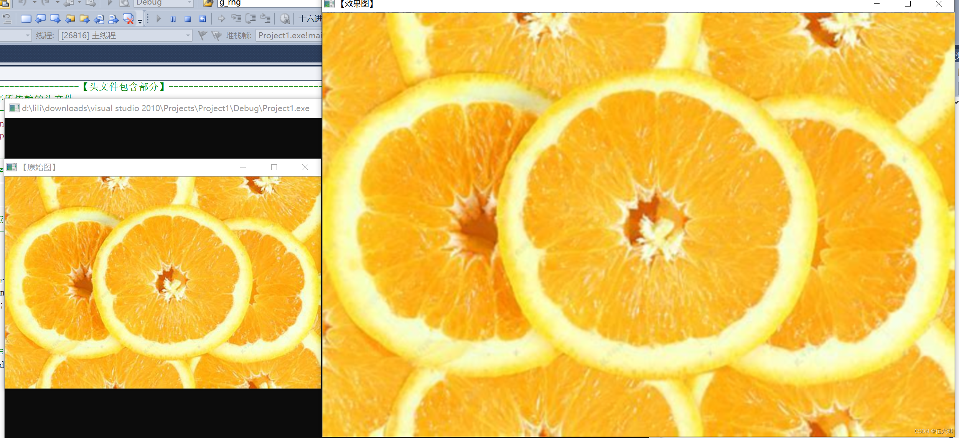The width and height of the screenshot is (959, 438).
Task: Go to previous bookmark in folder
Action: pos(70,19)
